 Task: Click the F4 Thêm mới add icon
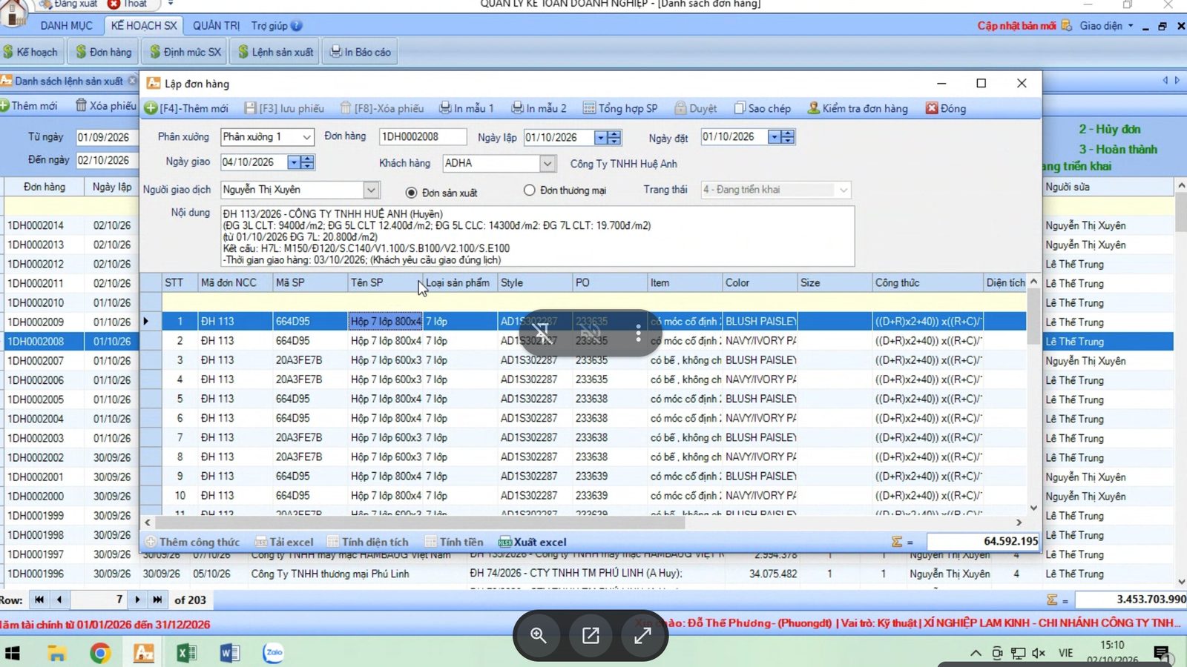tap(151, 108)
